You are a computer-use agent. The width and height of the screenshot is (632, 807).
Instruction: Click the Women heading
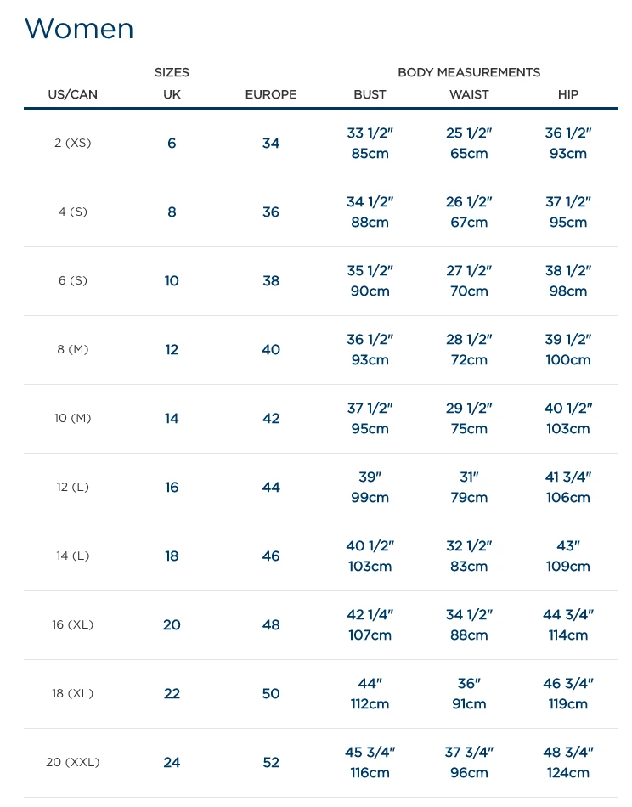[79, 29]
